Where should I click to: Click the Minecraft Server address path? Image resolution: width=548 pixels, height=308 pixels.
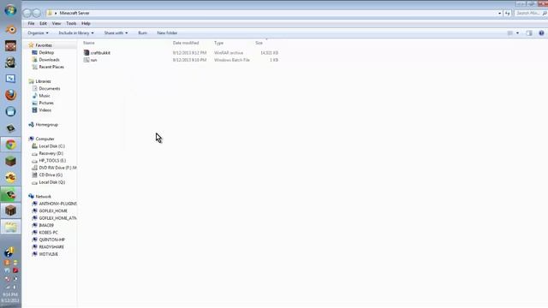(x=74, y=14)
